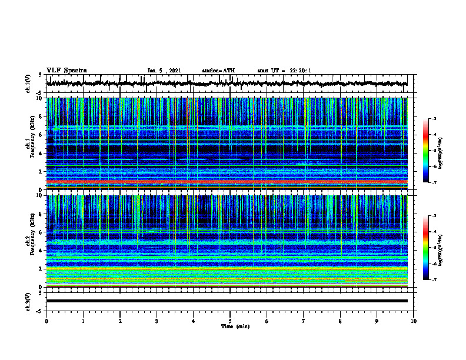Viewport: 466px width, 360px height.
Task: Click the "VLF Spectra" title text
Action: [x=66, y=71]
